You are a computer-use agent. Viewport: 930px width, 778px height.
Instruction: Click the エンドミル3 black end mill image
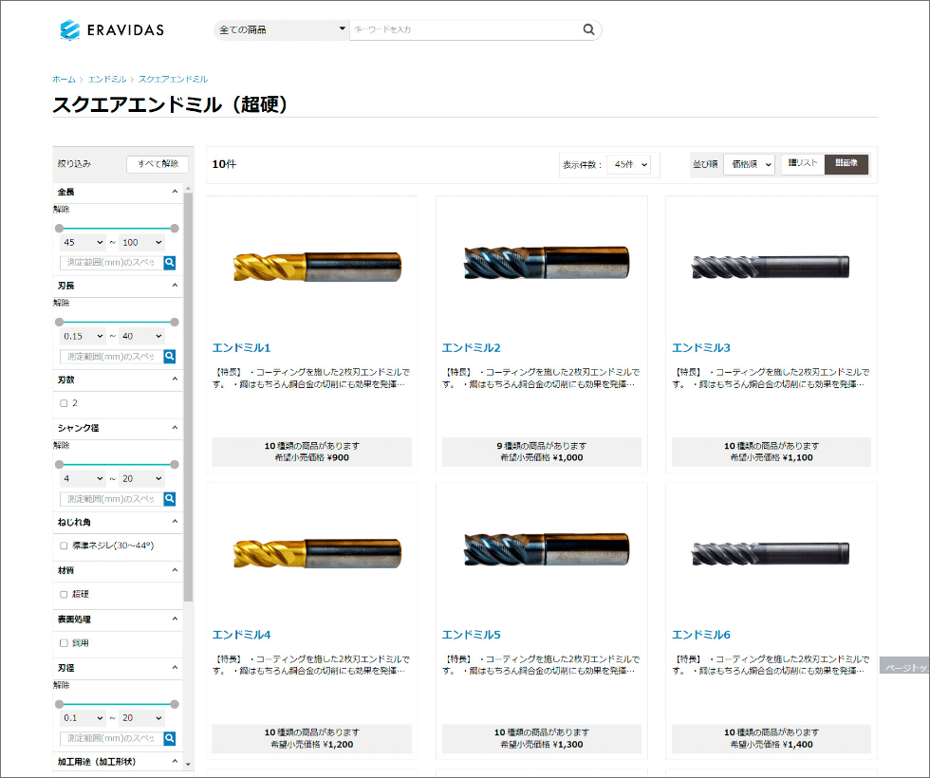(x=771, y=267)
